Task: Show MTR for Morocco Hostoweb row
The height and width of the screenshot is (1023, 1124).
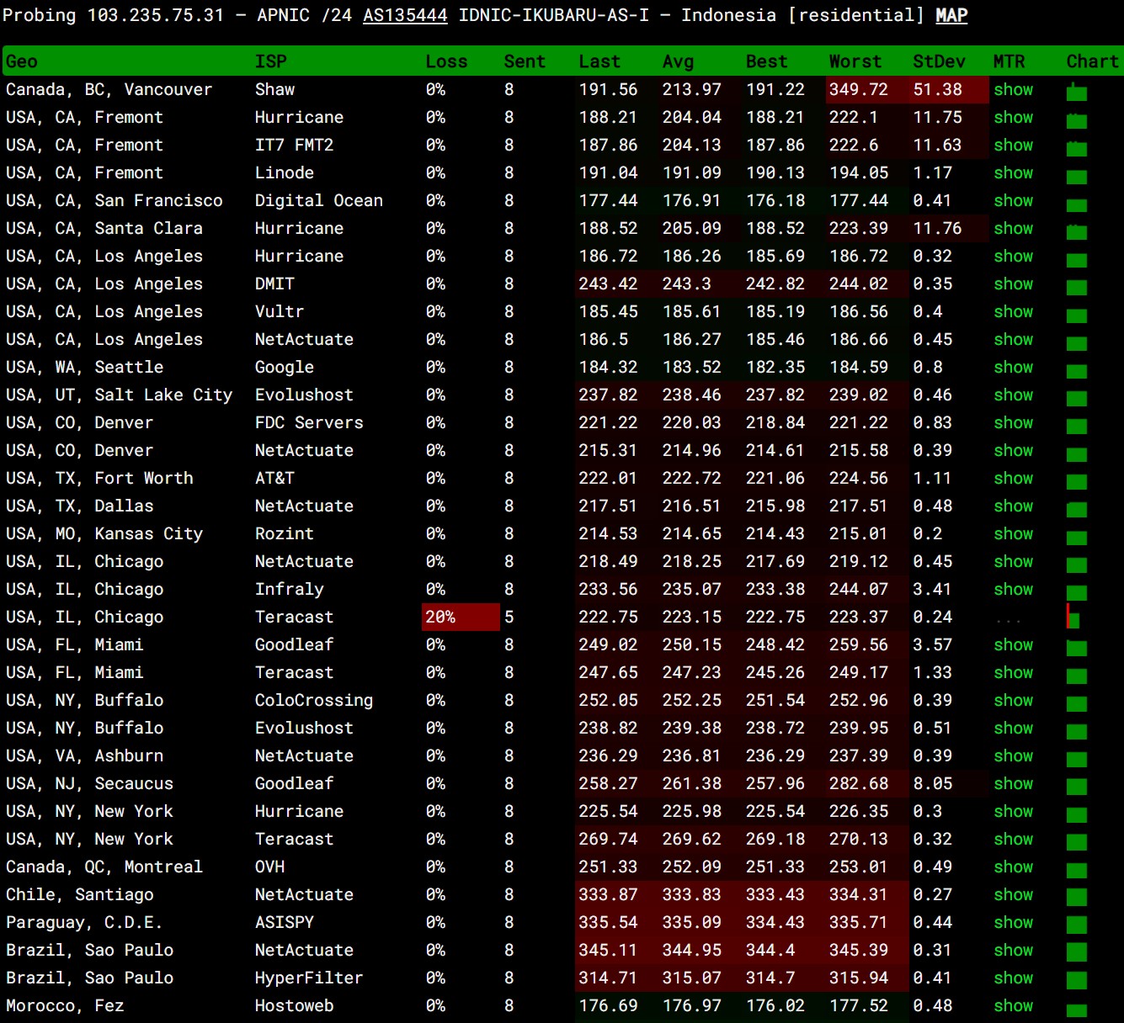Action: coord(1013,1005)
